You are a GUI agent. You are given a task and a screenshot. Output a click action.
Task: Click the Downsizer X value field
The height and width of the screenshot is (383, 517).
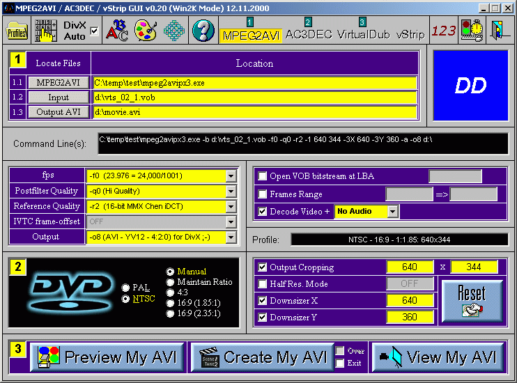(x=410, y=301)
